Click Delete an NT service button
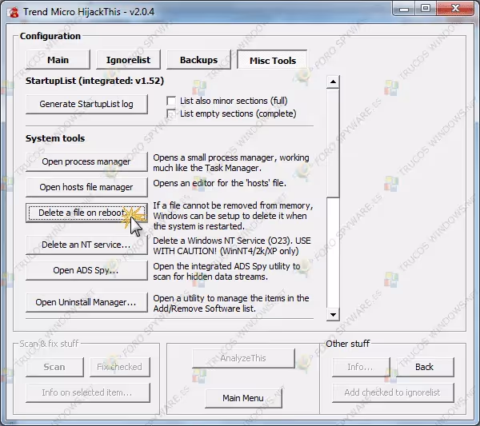 tap(86, 245)
